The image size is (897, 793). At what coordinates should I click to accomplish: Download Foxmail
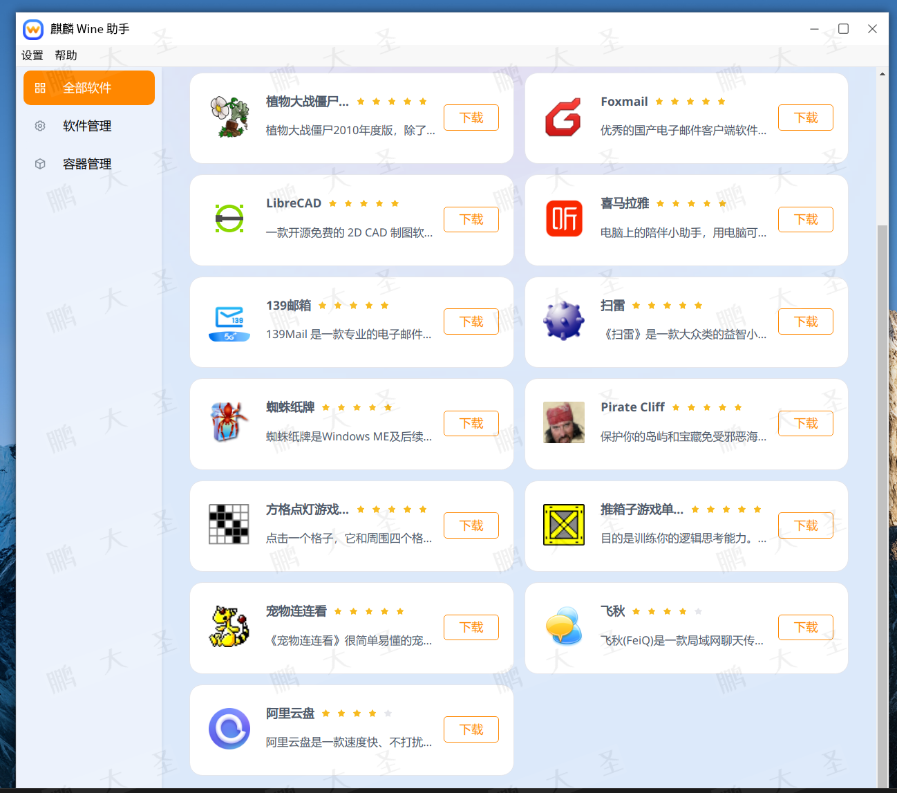pos(806,118)
